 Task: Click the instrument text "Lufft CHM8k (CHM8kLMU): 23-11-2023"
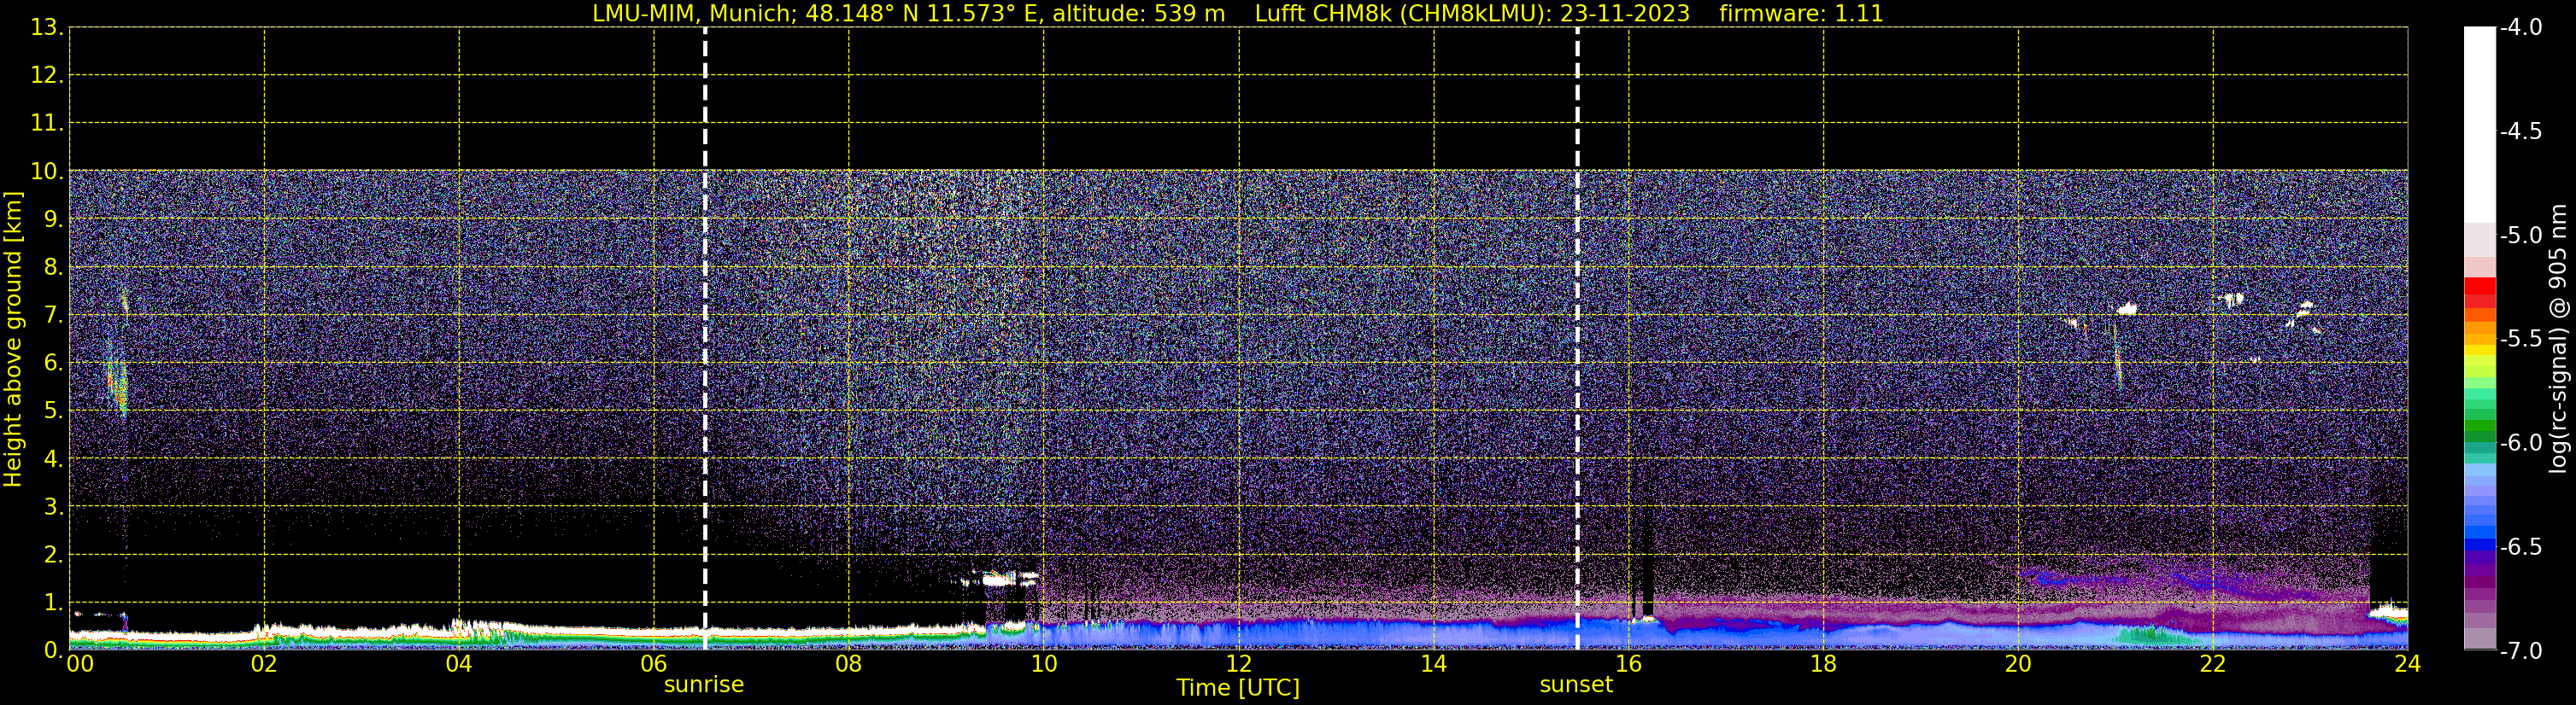(x=1472, y=14)
